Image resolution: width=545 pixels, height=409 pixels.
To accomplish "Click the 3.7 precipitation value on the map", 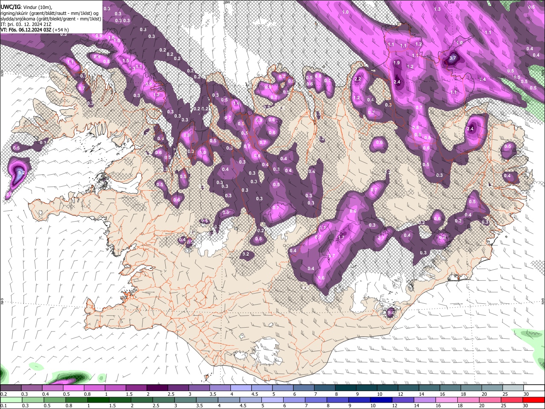I will click(453, 58).
